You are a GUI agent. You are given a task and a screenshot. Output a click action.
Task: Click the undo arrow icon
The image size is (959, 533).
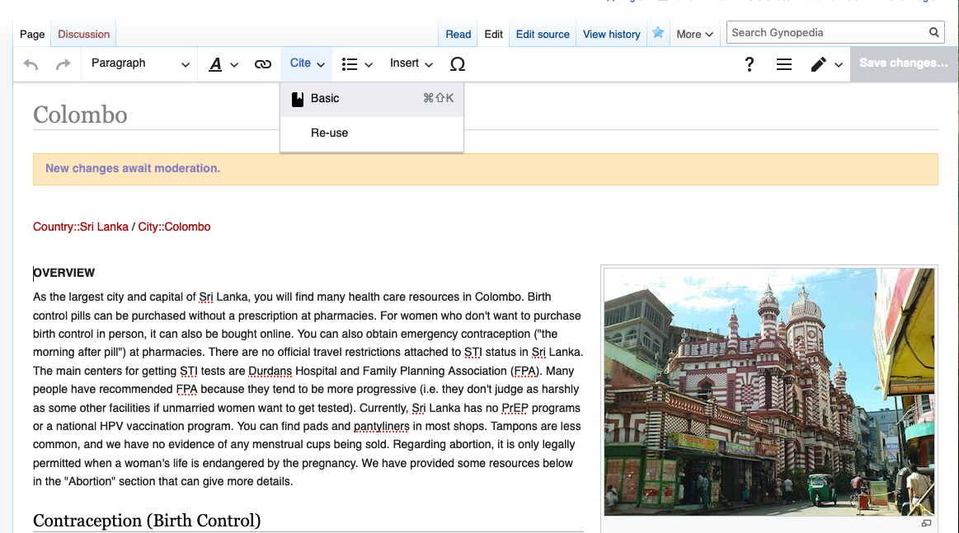coord(31,64)
